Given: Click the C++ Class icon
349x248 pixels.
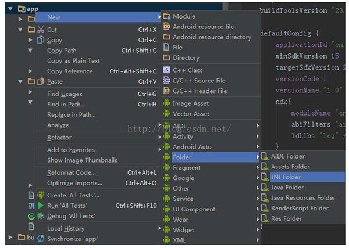Looking at the screenshot, I should pyautogui.click(x=166, y=70).
